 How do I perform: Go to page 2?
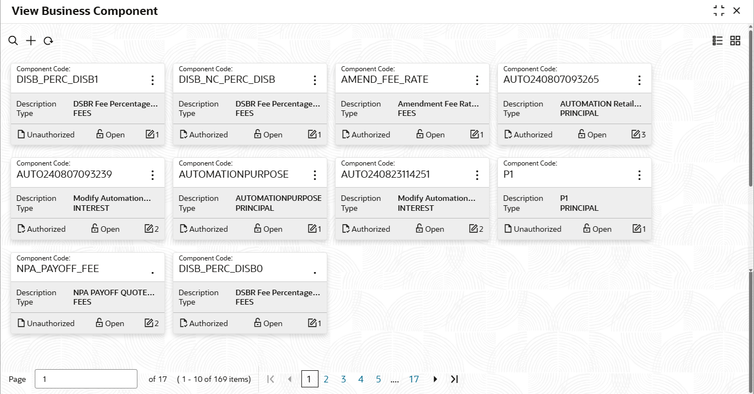[326, 379]
